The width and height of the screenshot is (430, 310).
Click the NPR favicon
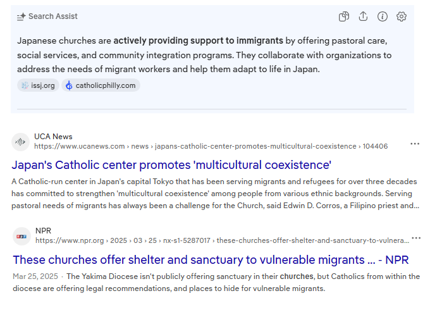21,236
